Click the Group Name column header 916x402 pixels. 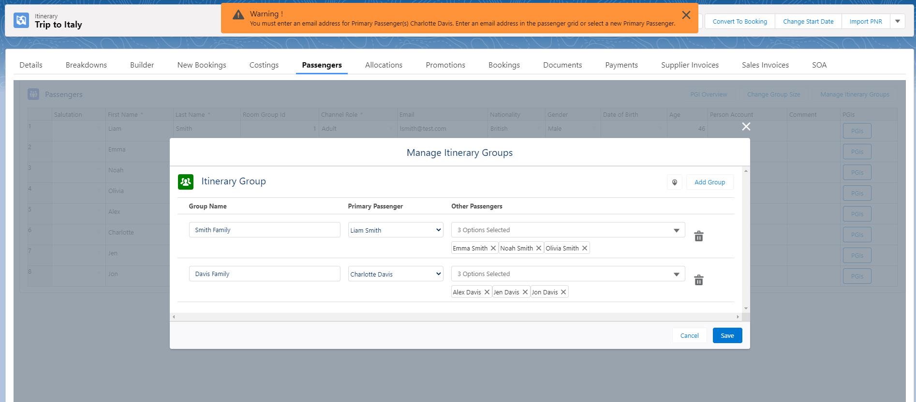pos(207,206)
